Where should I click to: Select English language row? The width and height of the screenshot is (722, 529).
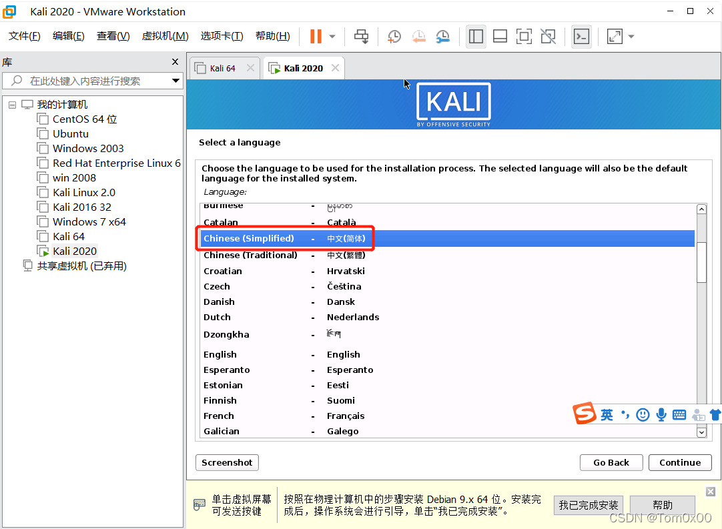click(447, 354)
